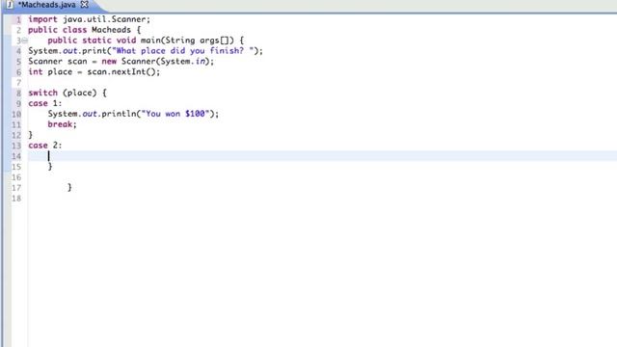Click 'new Scanner(System.in);' on line 5
Screen dimensions: 617x347
(x=158, y=62)
